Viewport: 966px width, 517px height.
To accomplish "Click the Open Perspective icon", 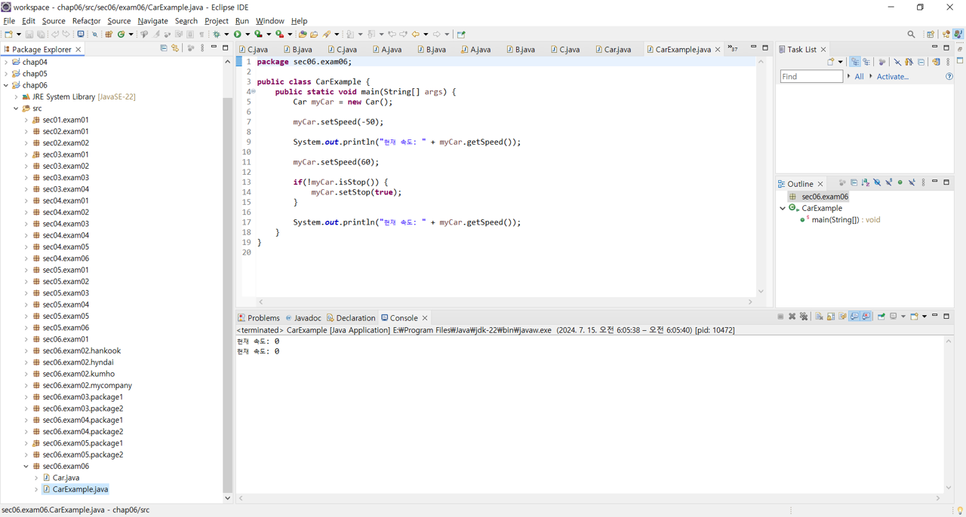I will point(931,34).
